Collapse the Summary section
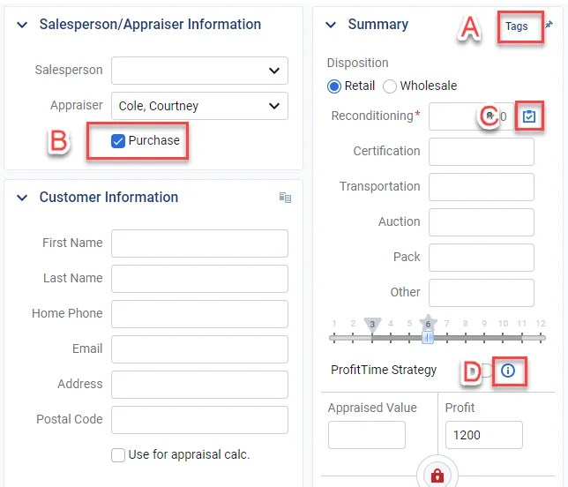568x487 pixels. tap(332, 25)
